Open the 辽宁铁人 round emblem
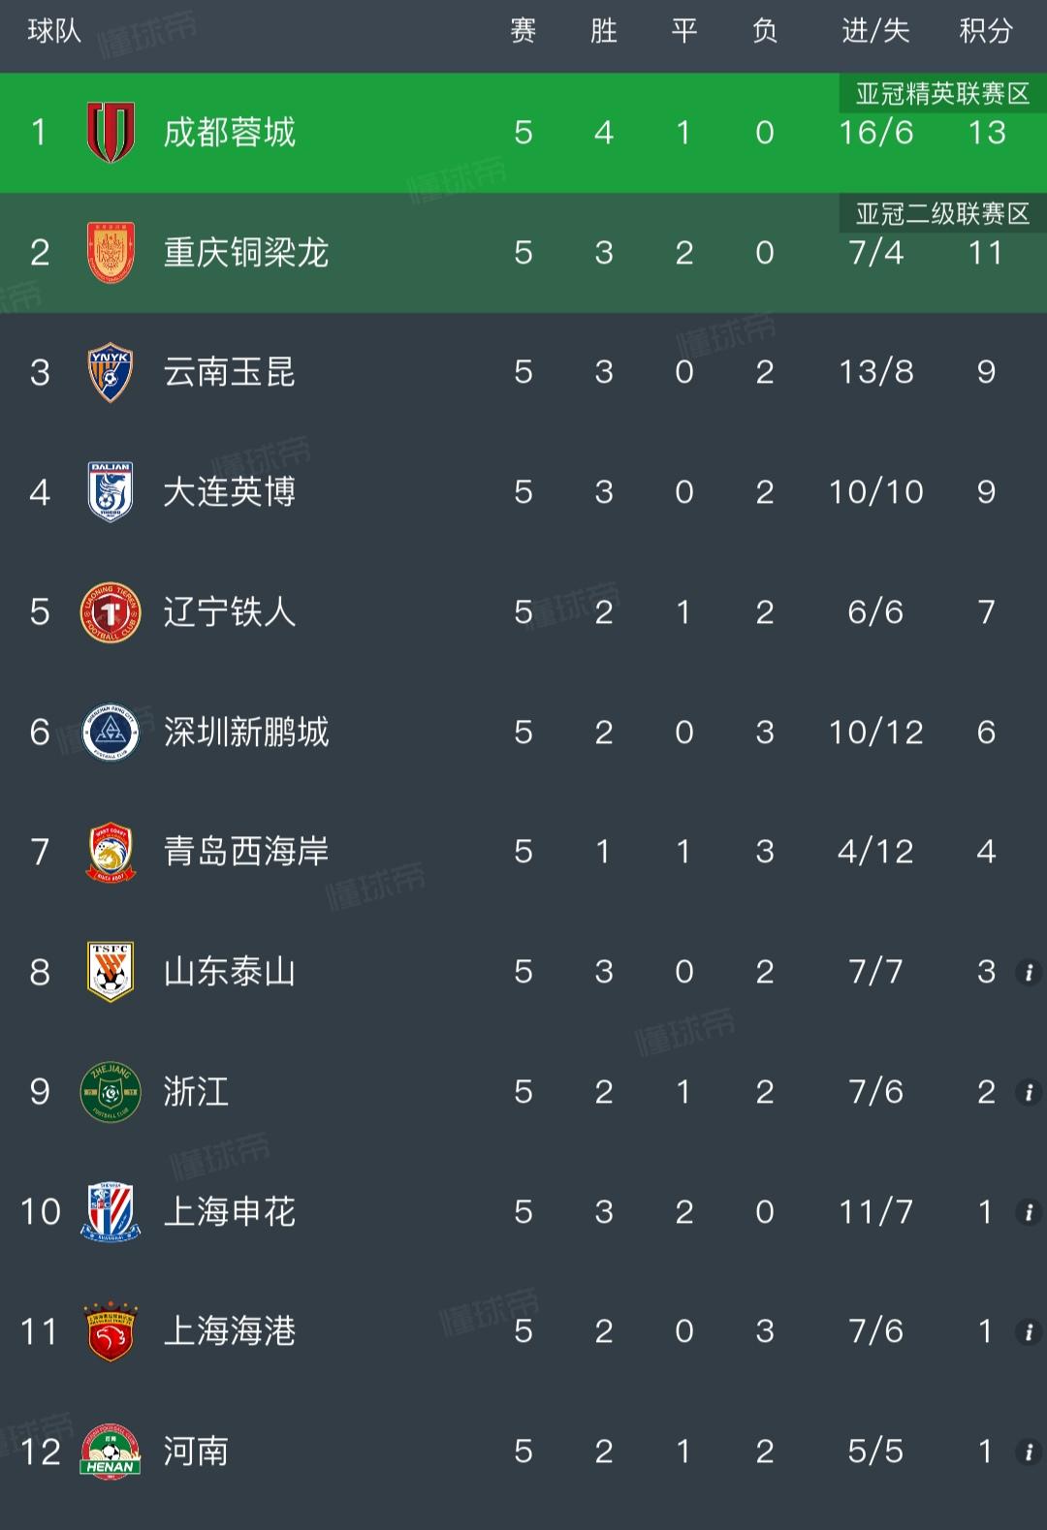Screen dimensions: 1047x1530 111,612
